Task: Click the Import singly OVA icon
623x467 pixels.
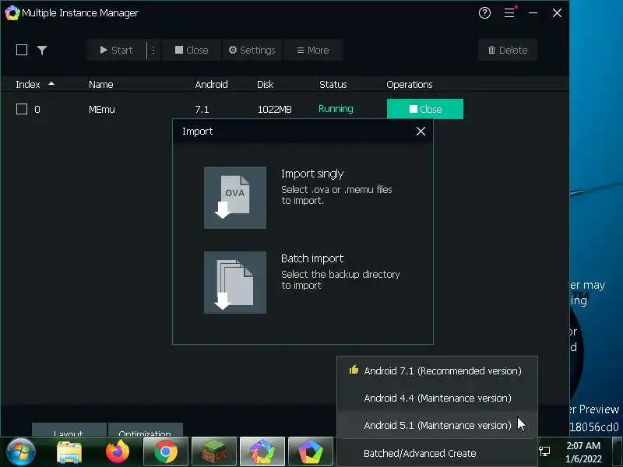Action: pyautogui.click(x=235, y=198)
